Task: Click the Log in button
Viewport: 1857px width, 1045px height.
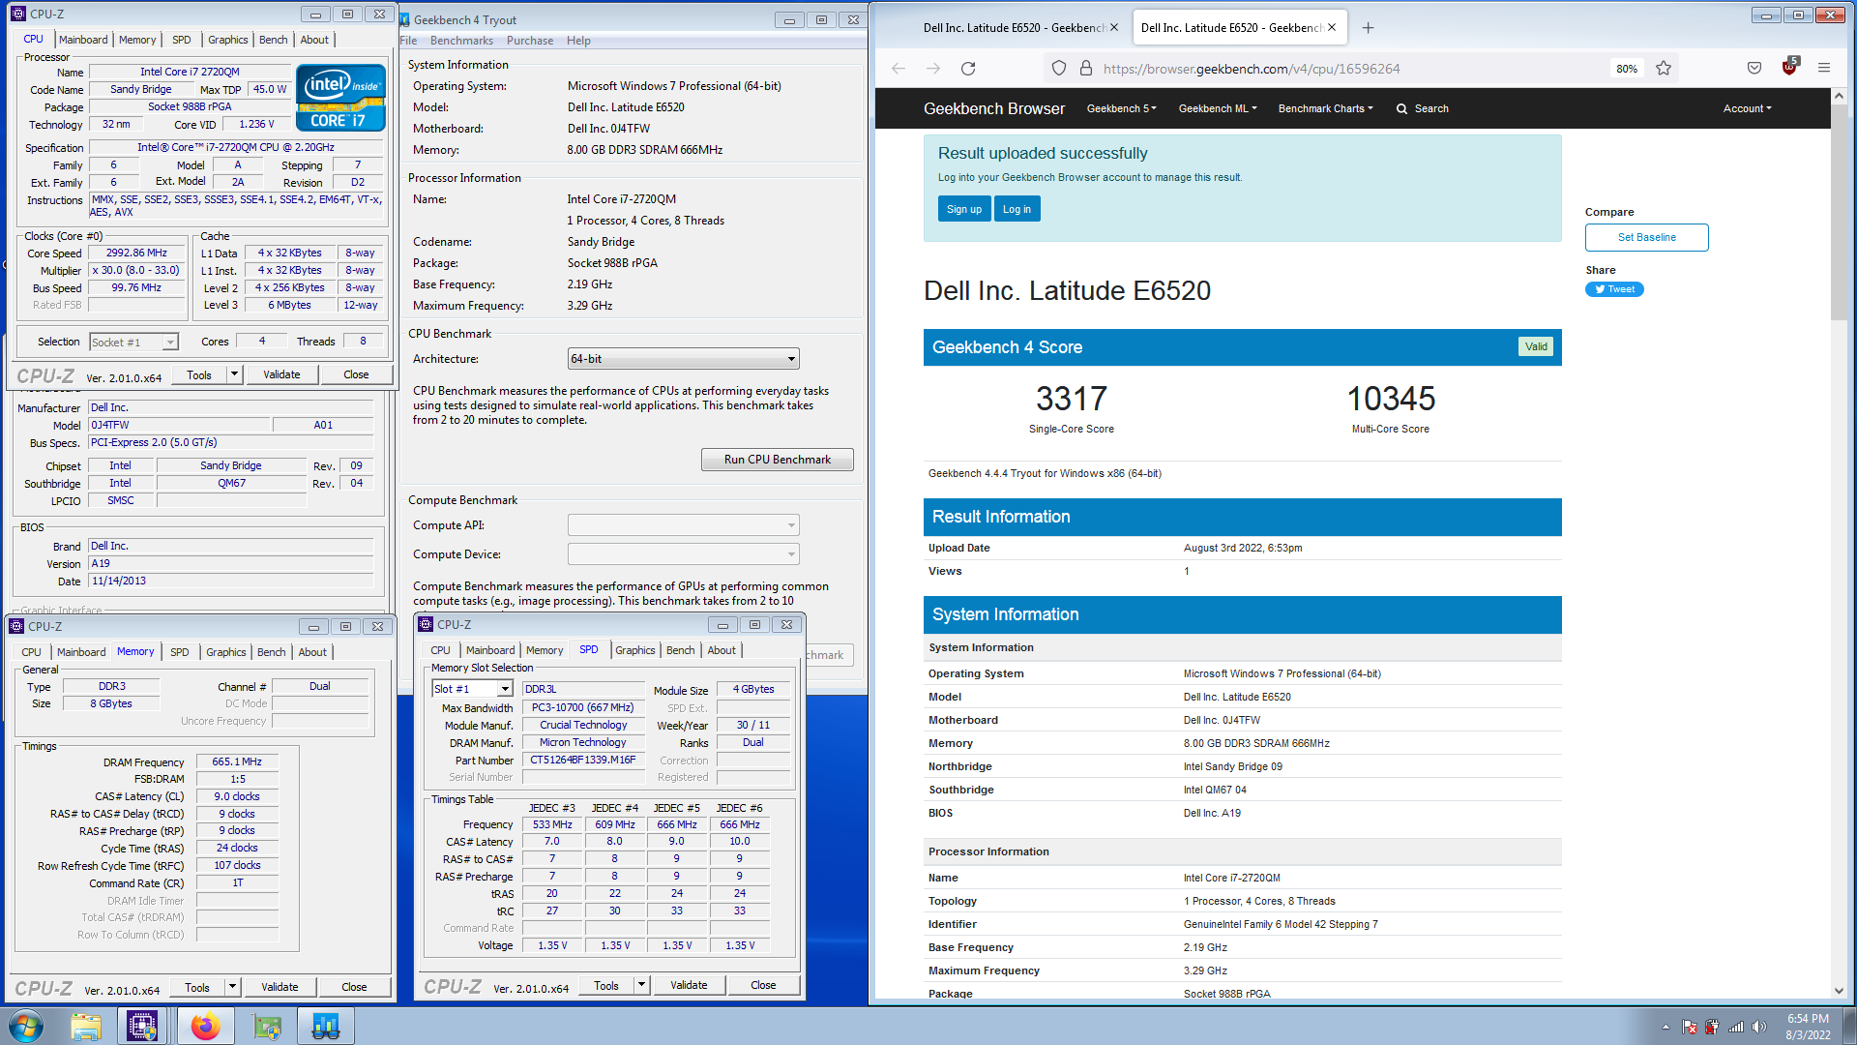Action: tap(1017, 209)
